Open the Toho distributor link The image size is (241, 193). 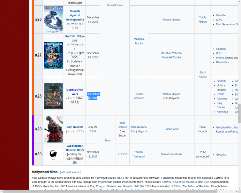click(x=108, y=140)
